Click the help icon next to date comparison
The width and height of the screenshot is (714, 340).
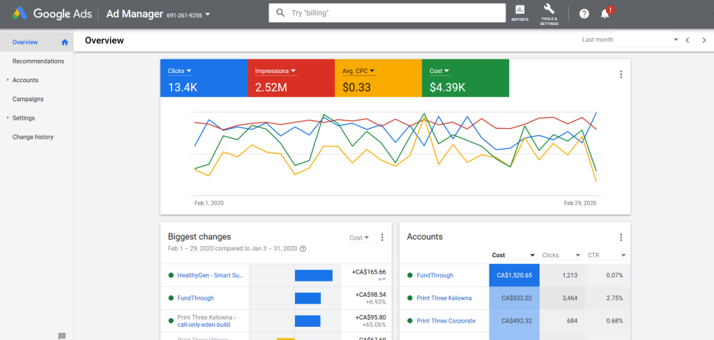(x=303, y=249)
